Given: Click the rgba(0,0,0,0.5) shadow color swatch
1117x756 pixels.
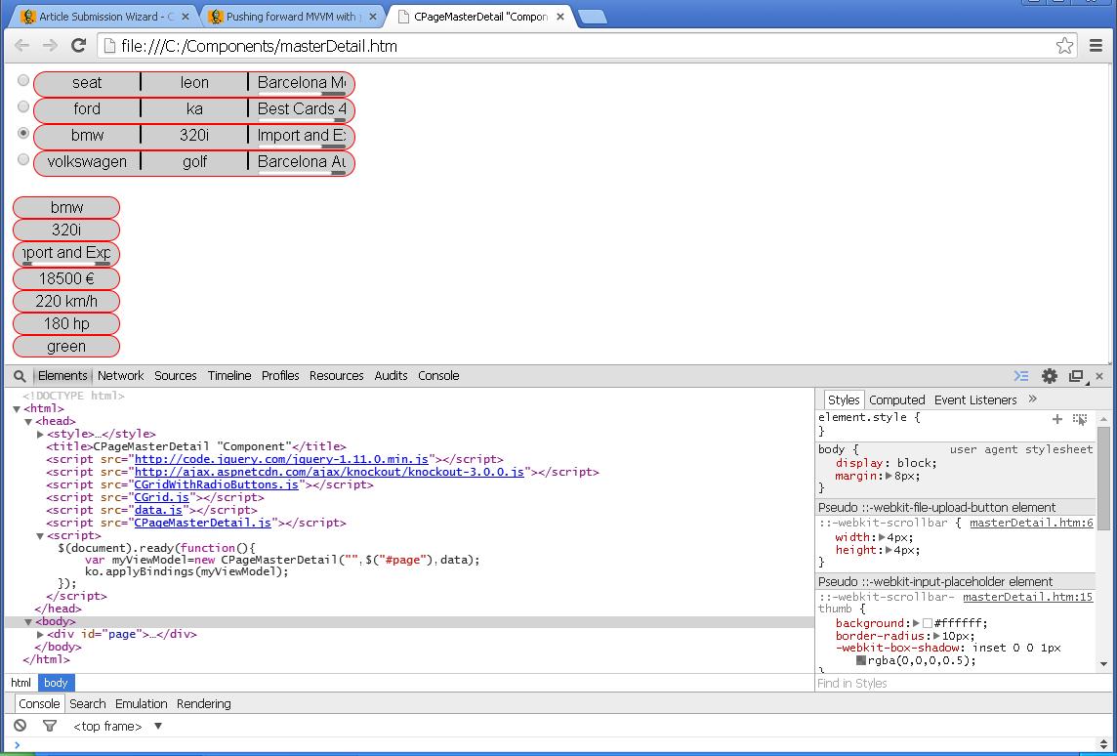Looking at the screenshot, I should pyautogui.click(x=861, y=660).
